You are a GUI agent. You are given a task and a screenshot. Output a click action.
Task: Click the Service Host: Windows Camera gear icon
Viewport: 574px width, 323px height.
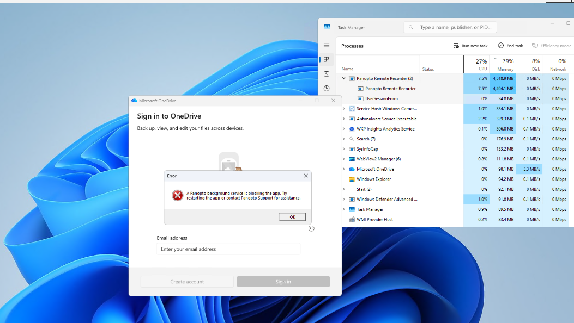(352, 109)
